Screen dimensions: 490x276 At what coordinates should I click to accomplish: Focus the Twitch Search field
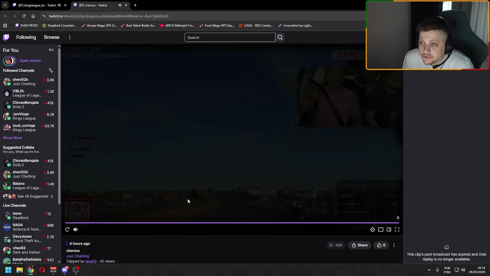click(x=230, y=37)
